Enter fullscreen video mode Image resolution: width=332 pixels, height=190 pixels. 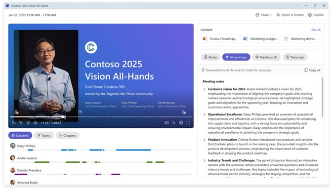pyautogui.click(x=188, y=123)
